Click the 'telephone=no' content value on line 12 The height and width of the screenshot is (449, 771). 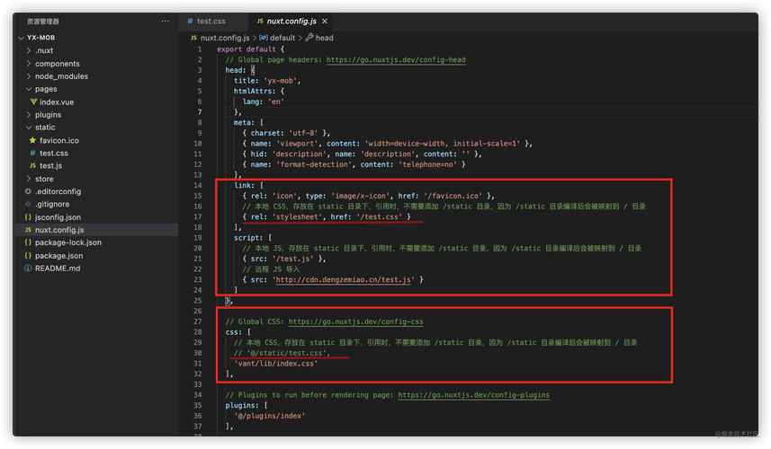(x=427, y=164)
